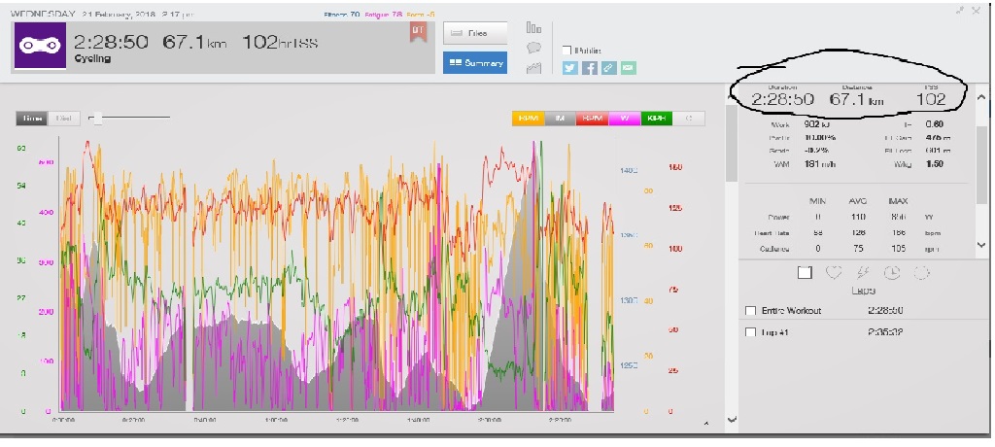Share workout on Facebook
The width and height of the screenshot is (995, 447).
590,68
